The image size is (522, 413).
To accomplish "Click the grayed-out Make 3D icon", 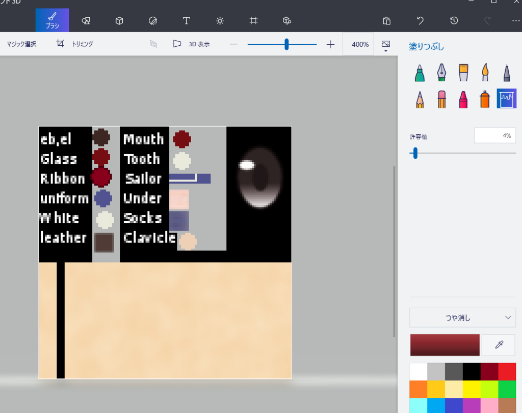I will click(x=153, y=44).
